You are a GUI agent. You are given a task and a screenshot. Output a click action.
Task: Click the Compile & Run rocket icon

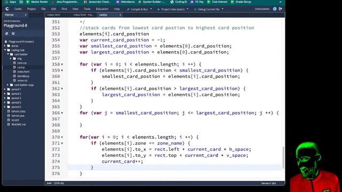[x=128, y=10]
